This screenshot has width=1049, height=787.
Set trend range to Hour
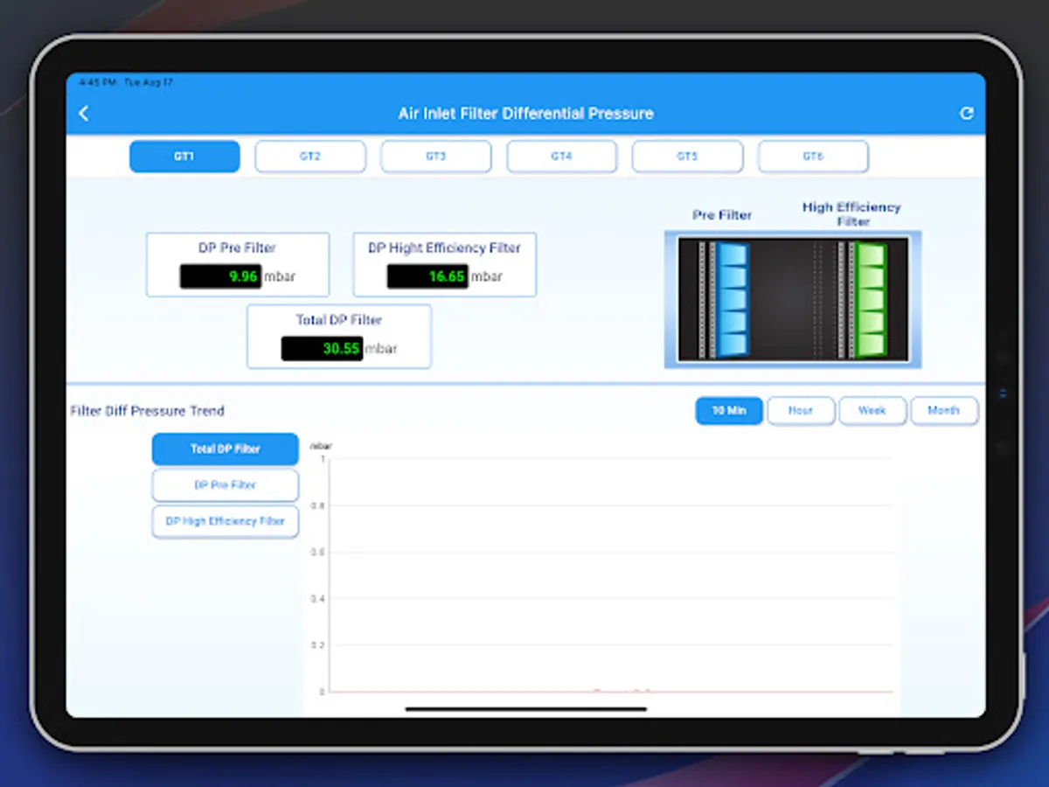[x=801, y=410]
